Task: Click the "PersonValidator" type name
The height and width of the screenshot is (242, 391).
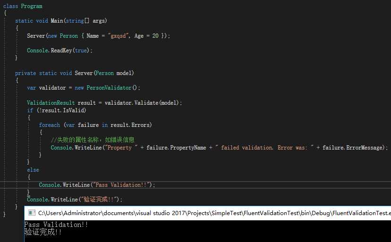Action: click(109, 88)
